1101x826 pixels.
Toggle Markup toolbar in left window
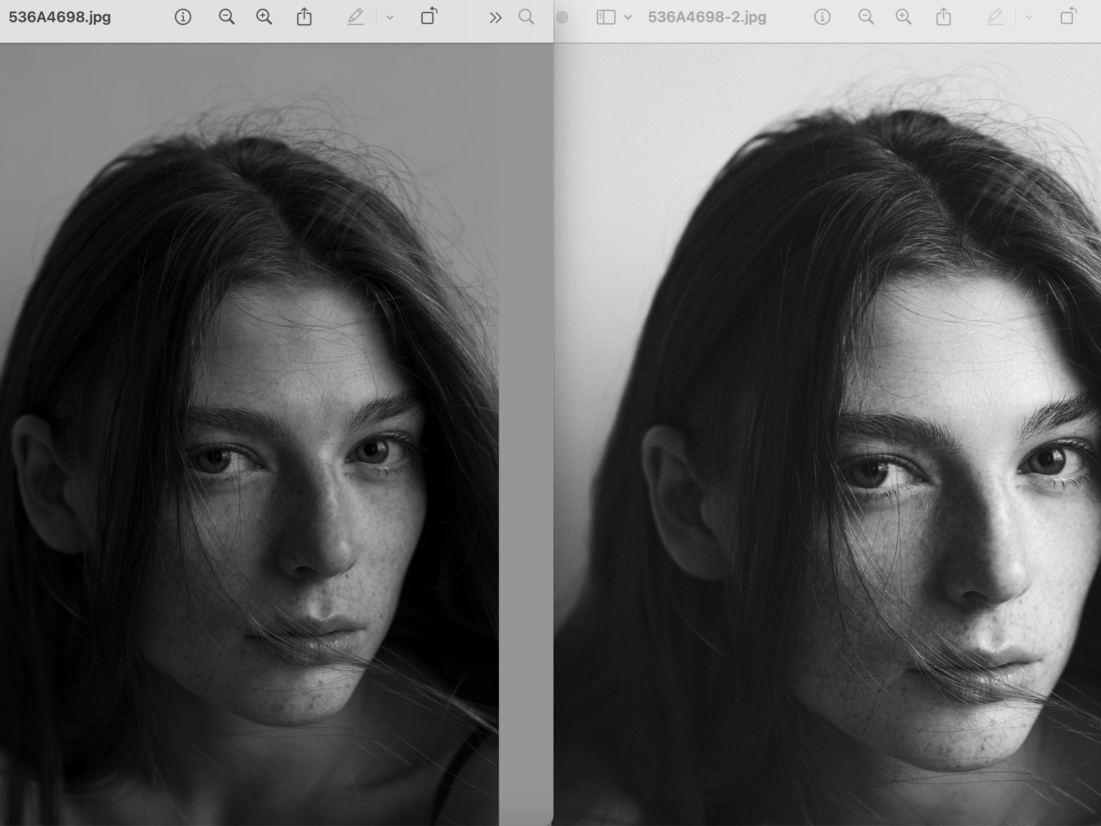coord(356,17)
